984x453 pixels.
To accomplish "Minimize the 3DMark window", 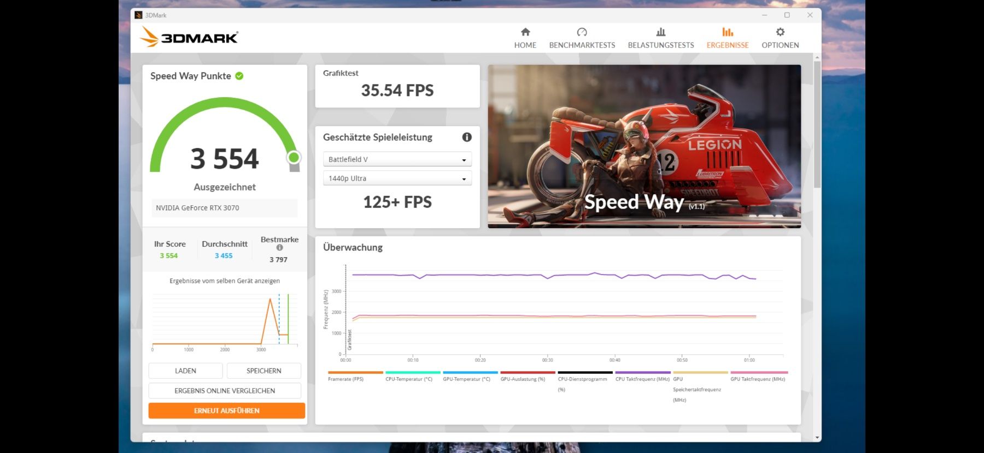I will pyautogui.click(x=765, y=15).
